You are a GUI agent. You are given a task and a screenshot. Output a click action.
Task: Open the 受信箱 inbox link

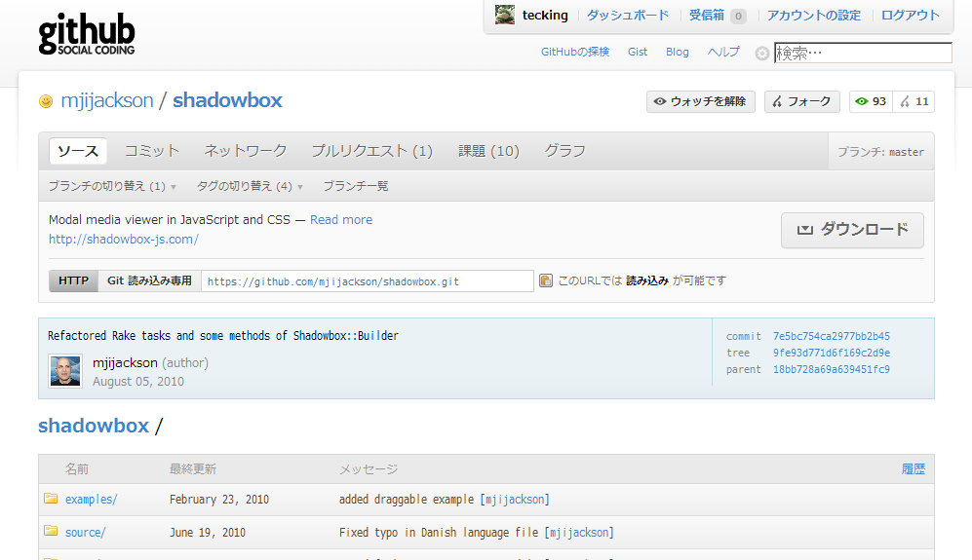pos(707,15)
